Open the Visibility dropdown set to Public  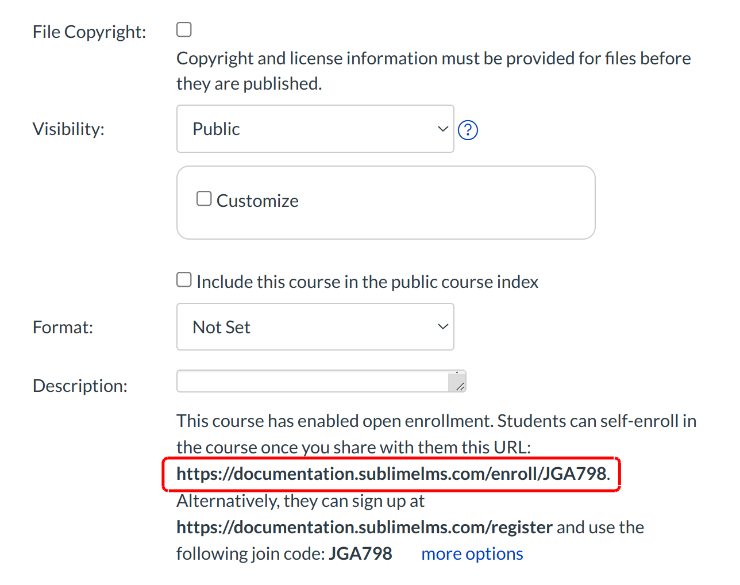pyautogui.click(x=315, y=129)
